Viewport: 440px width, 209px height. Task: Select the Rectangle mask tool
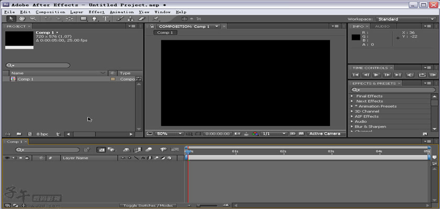click(x=84, y=19)
